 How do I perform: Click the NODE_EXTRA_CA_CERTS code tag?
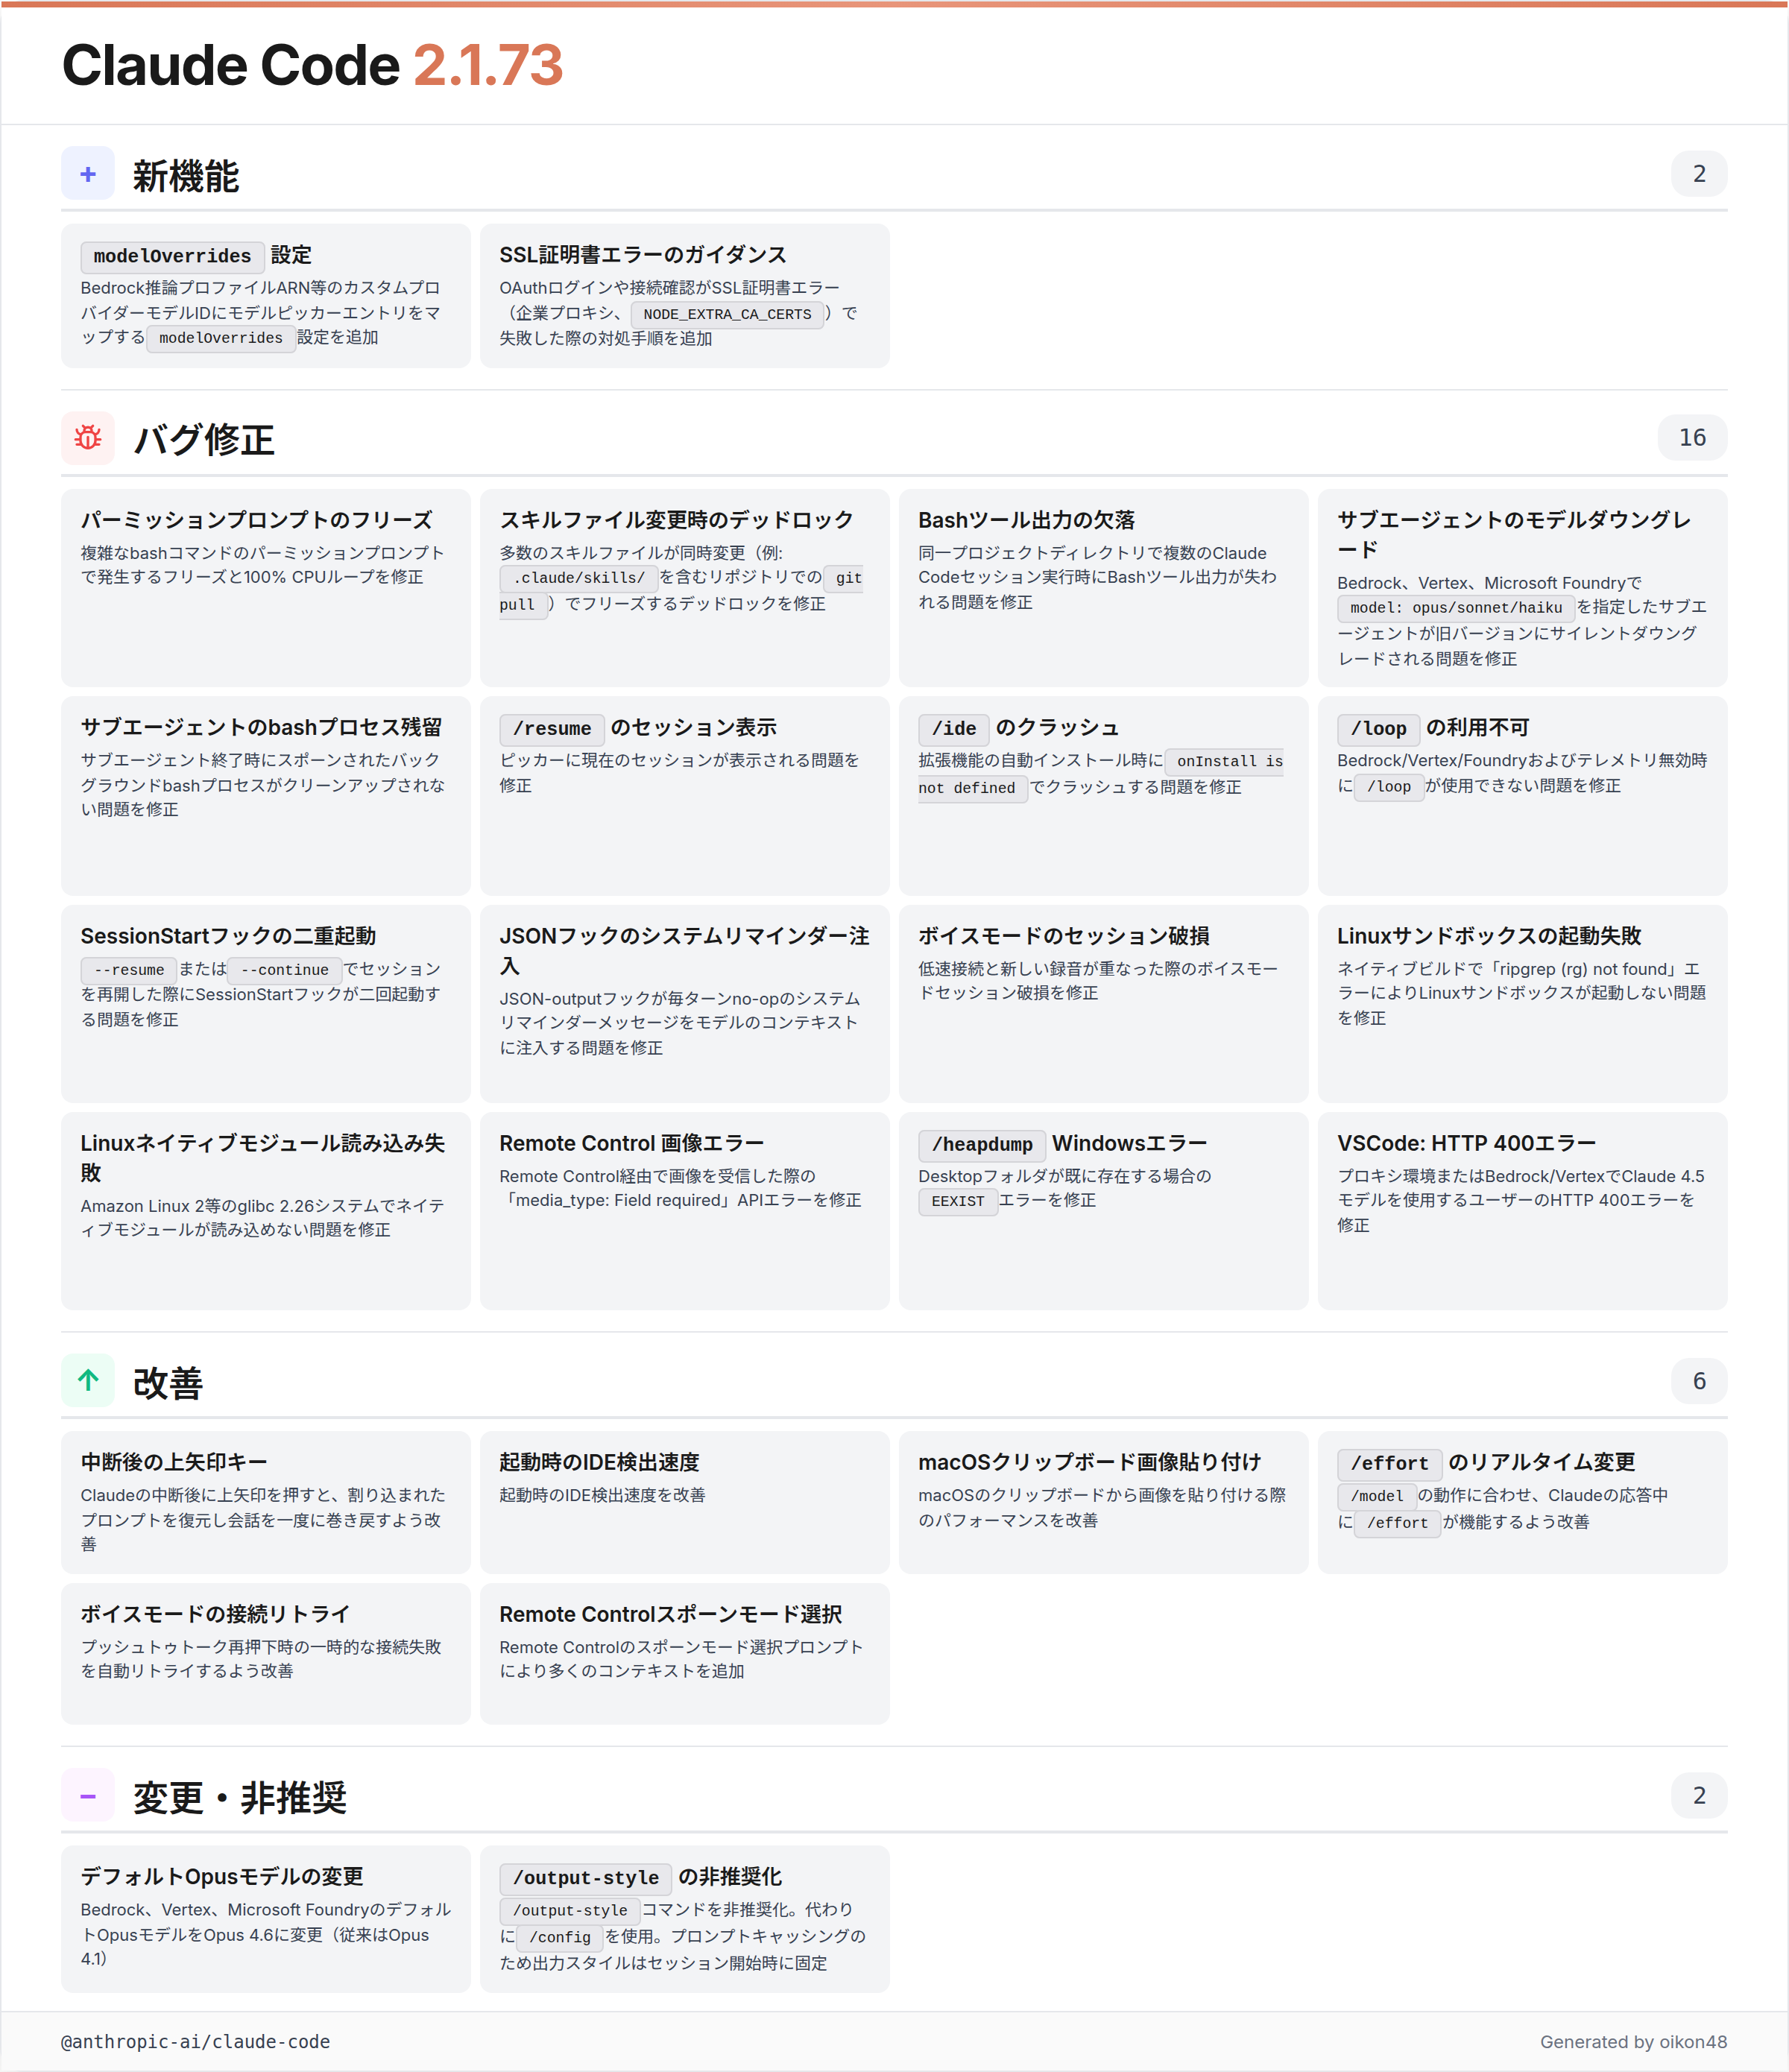click(x=727, y=314)
